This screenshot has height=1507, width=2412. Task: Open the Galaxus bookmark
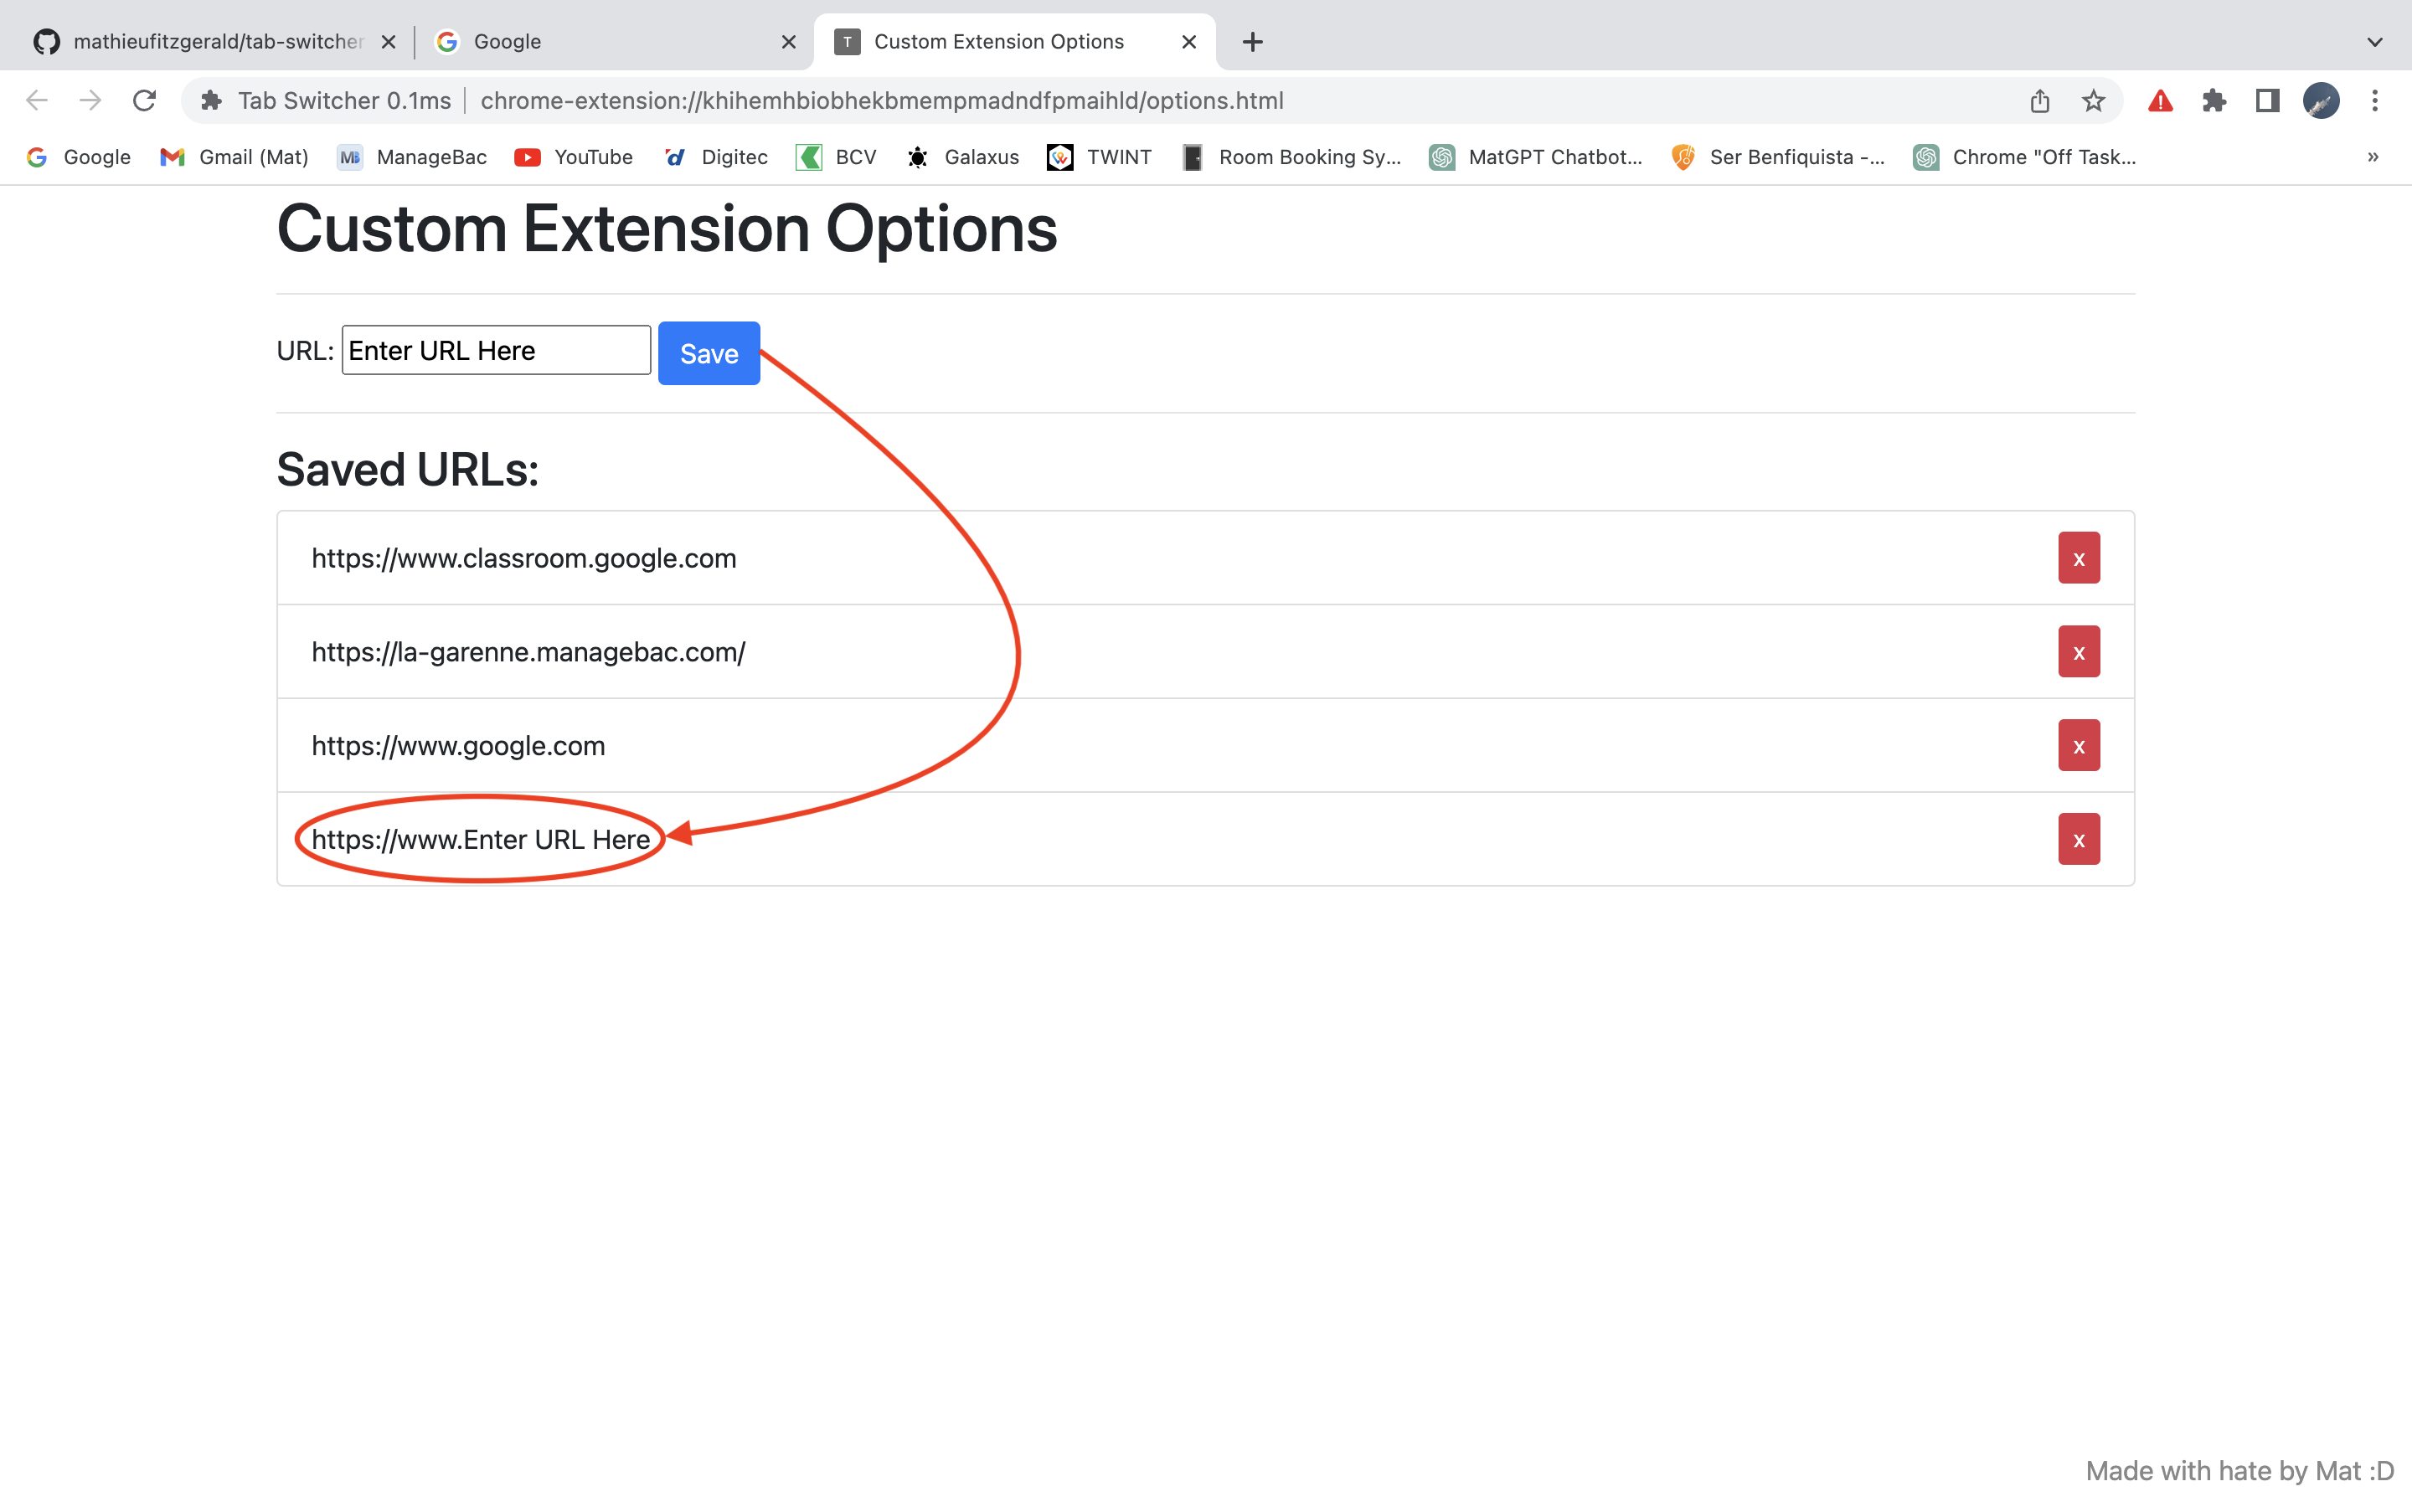[x=963, y=157]
